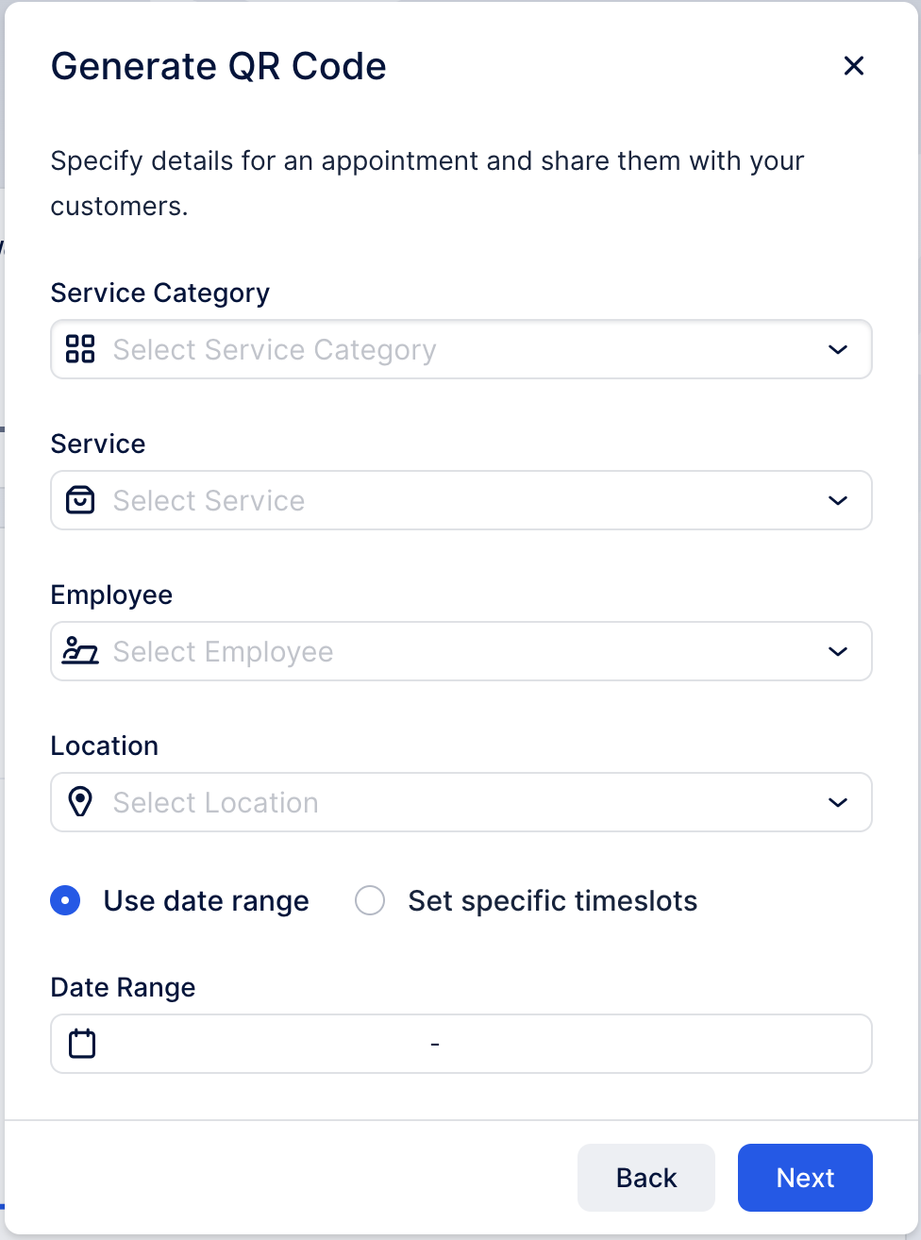Click the chevron icon on Service Category

click(837, 349)
